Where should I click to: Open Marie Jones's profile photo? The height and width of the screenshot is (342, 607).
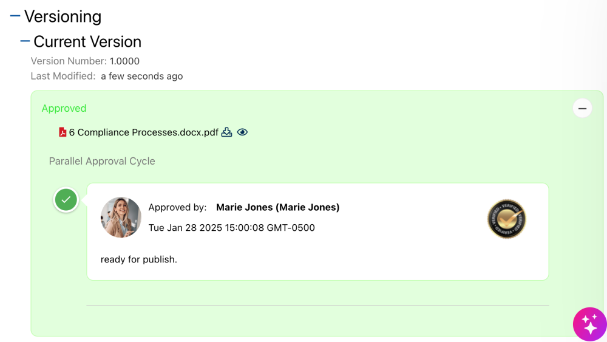tap(121, 217)
